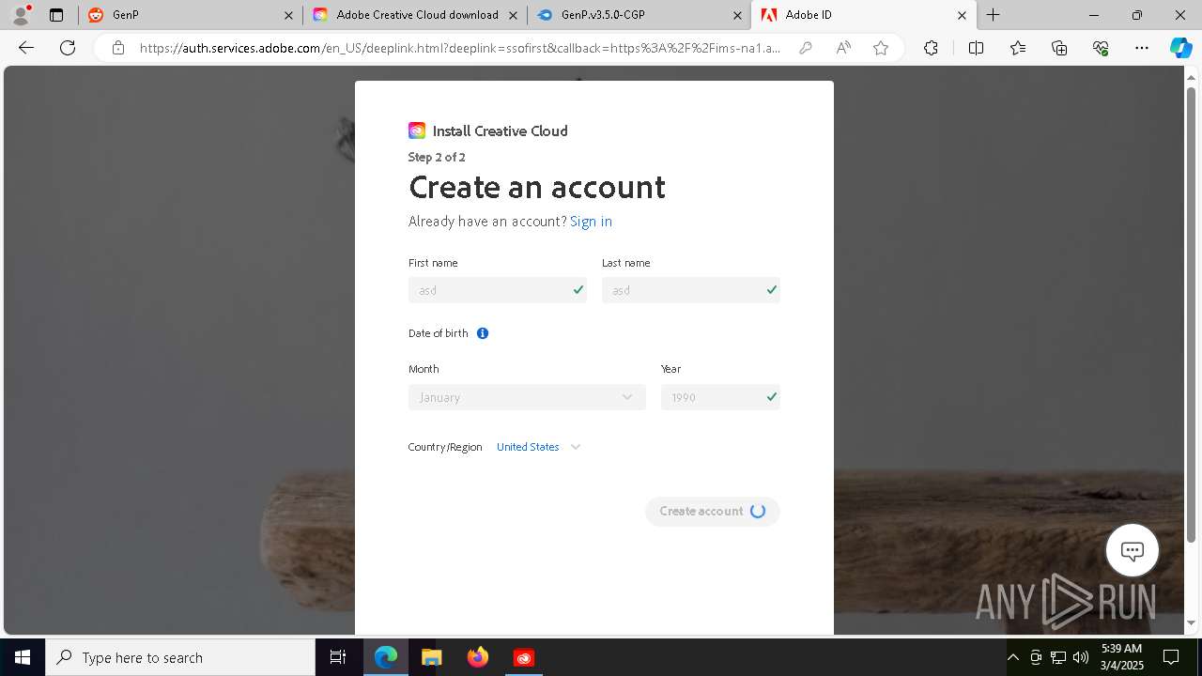The image size is (1202, 676).
Task: Open volume control tray icon
Action: (1081, 657)
